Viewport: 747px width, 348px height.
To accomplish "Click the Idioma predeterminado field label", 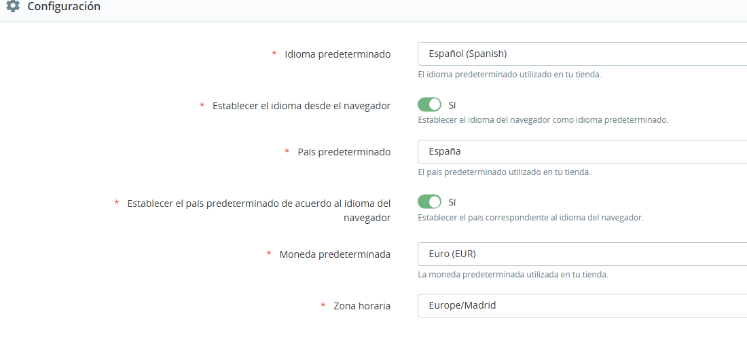I will point(338,54).
